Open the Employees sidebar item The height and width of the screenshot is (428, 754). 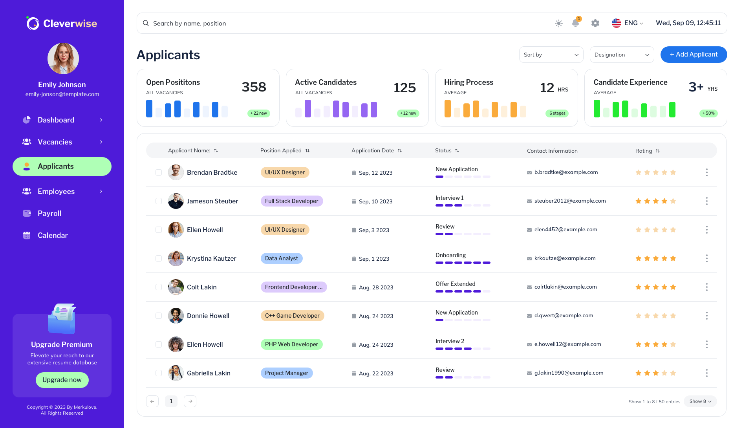(56, 191)
